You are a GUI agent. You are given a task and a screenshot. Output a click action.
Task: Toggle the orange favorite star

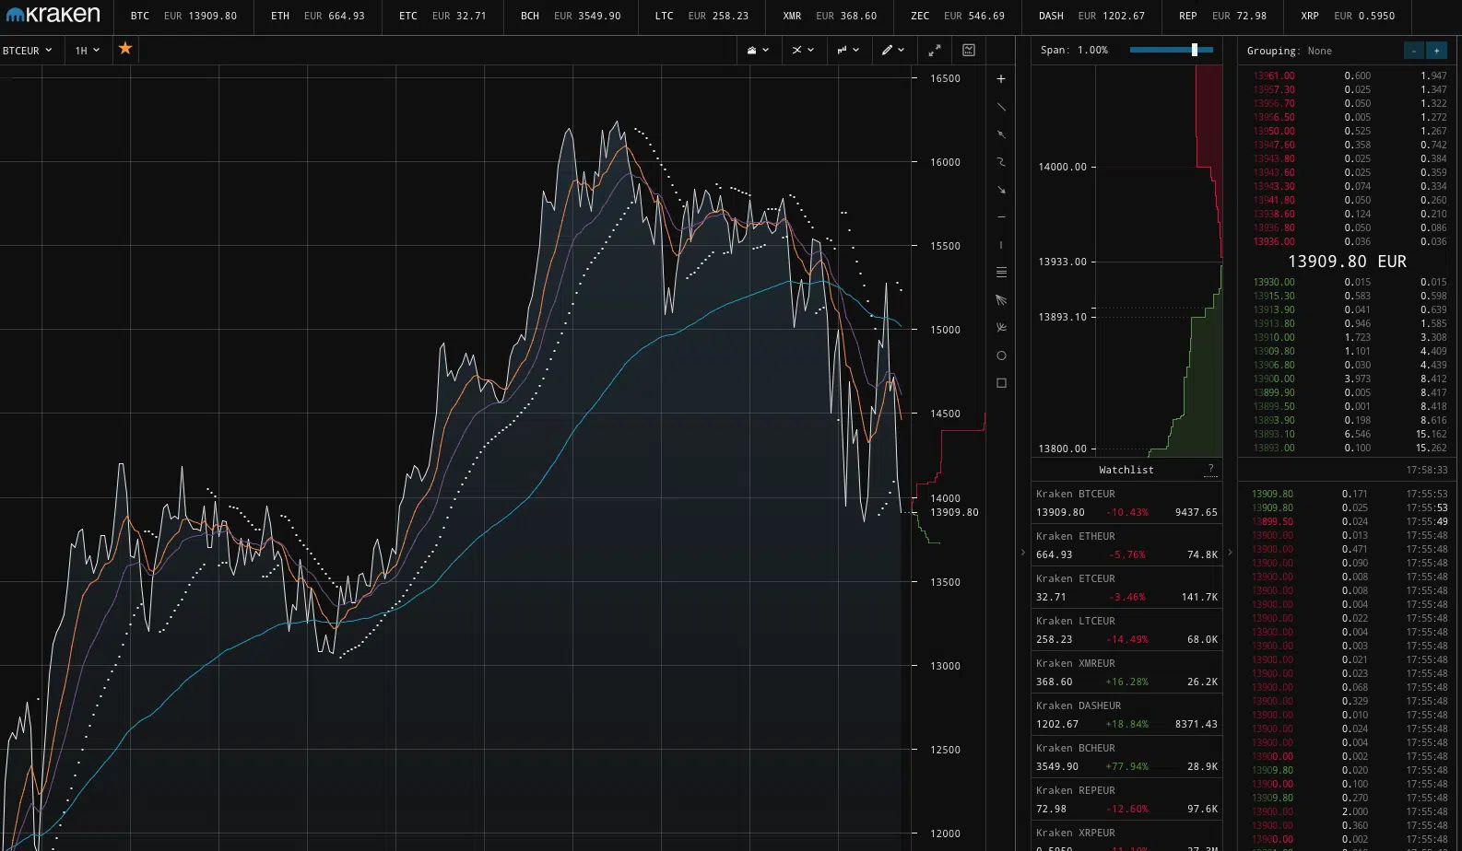click(125, 49)
